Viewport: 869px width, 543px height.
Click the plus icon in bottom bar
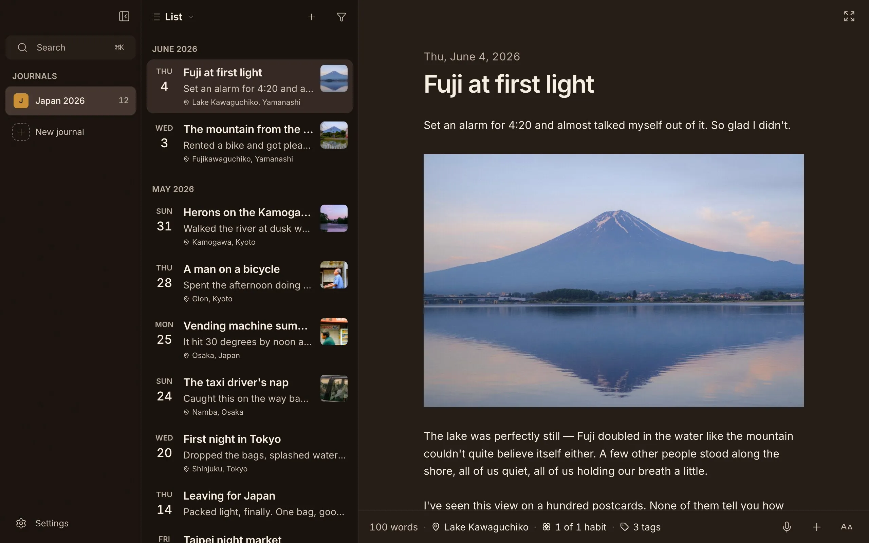(x=817, y=527)
